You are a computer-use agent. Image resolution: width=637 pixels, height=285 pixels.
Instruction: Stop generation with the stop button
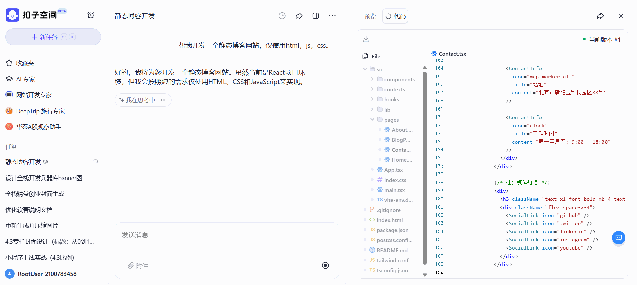click(325, 265)
